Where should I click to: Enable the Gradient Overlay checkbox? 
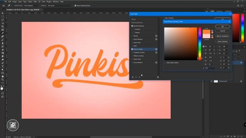132,53
